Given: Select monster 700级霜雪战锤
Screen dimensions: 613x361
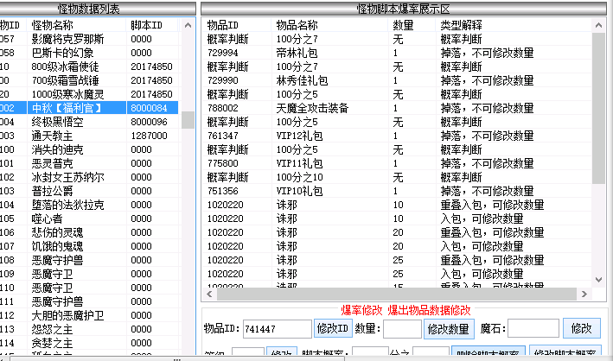Looking at the screenshot, I should point(66,80).
